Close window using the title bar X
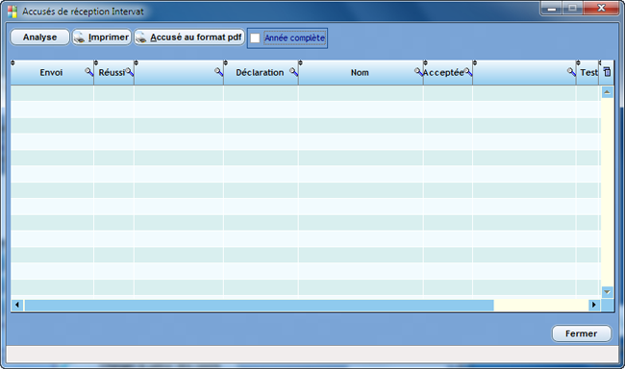 click(602, 9)
